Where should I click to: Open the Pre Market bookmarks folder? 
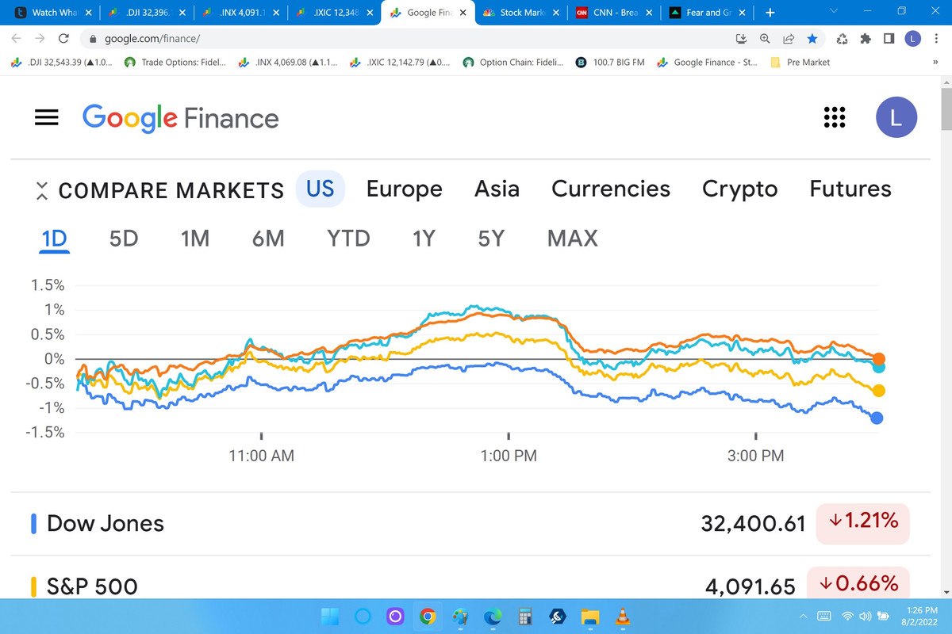[x=800, y=63]
